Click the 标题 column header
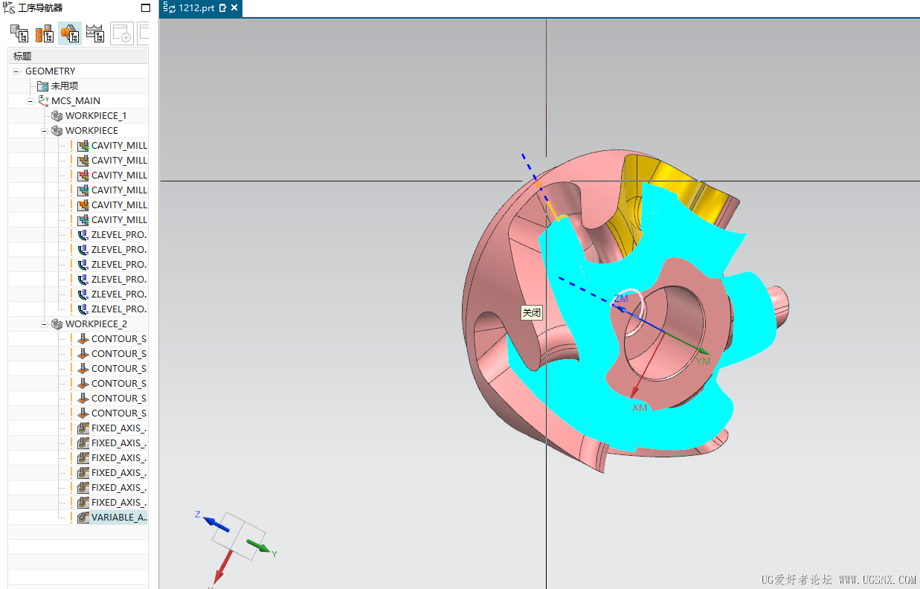 click(78, 56)
